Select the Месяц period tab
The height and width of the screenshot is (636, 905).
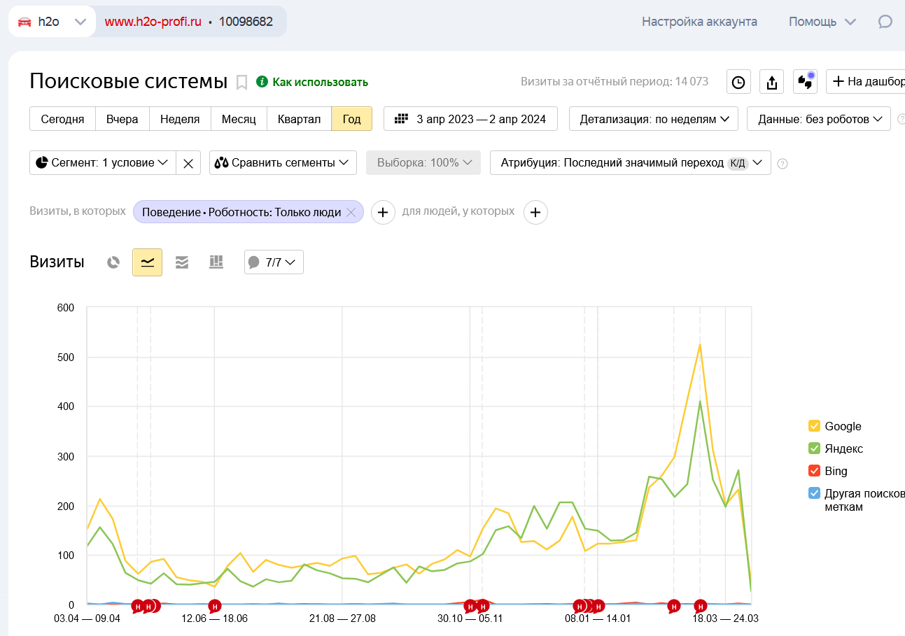(x=239, y=119)
